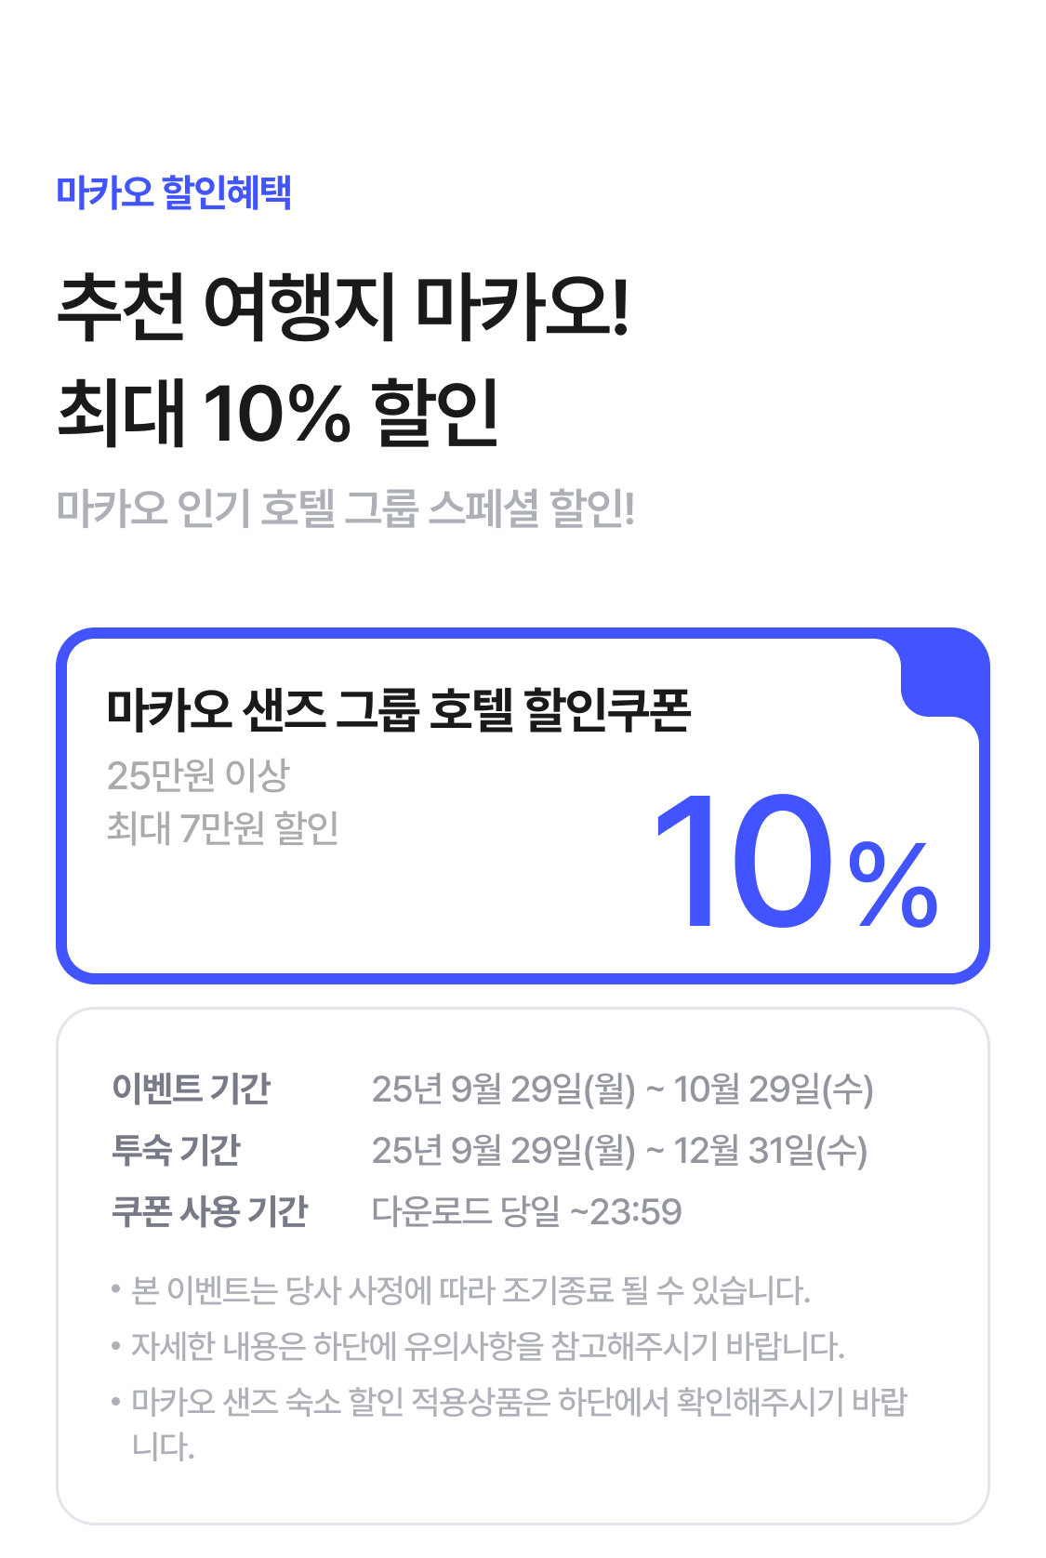Screen dimensions: 1046x1558
Task: Click the 이벤트 기간 label
Action: pyautogui.click(x=191, y=1089)
